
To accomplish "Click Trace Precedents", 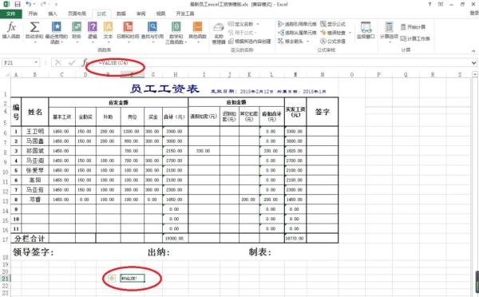I will (x=297, y=24).
